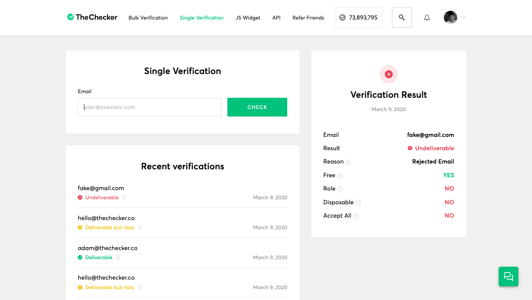Click help icon next to Free
The width and height of the screenshot is (532, 300).
340,176
